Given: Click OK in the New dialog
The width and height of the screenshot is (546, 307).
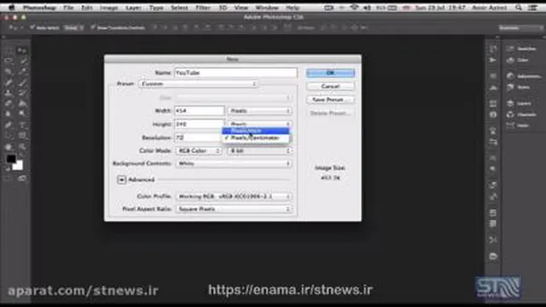Looking at the screenshot, I should click(330, 72).
